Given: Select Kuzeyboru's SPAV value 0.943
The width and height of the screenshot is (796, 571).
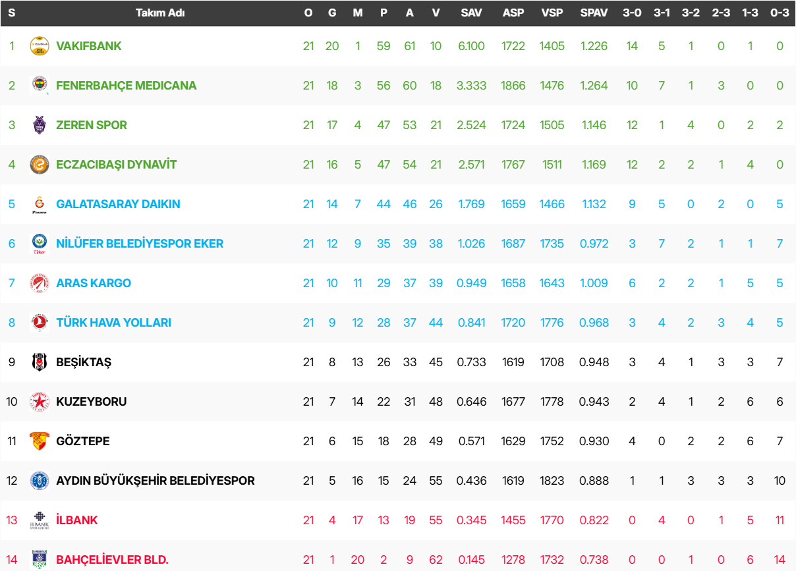Looking at the screenshot, I should pos(594,402).
